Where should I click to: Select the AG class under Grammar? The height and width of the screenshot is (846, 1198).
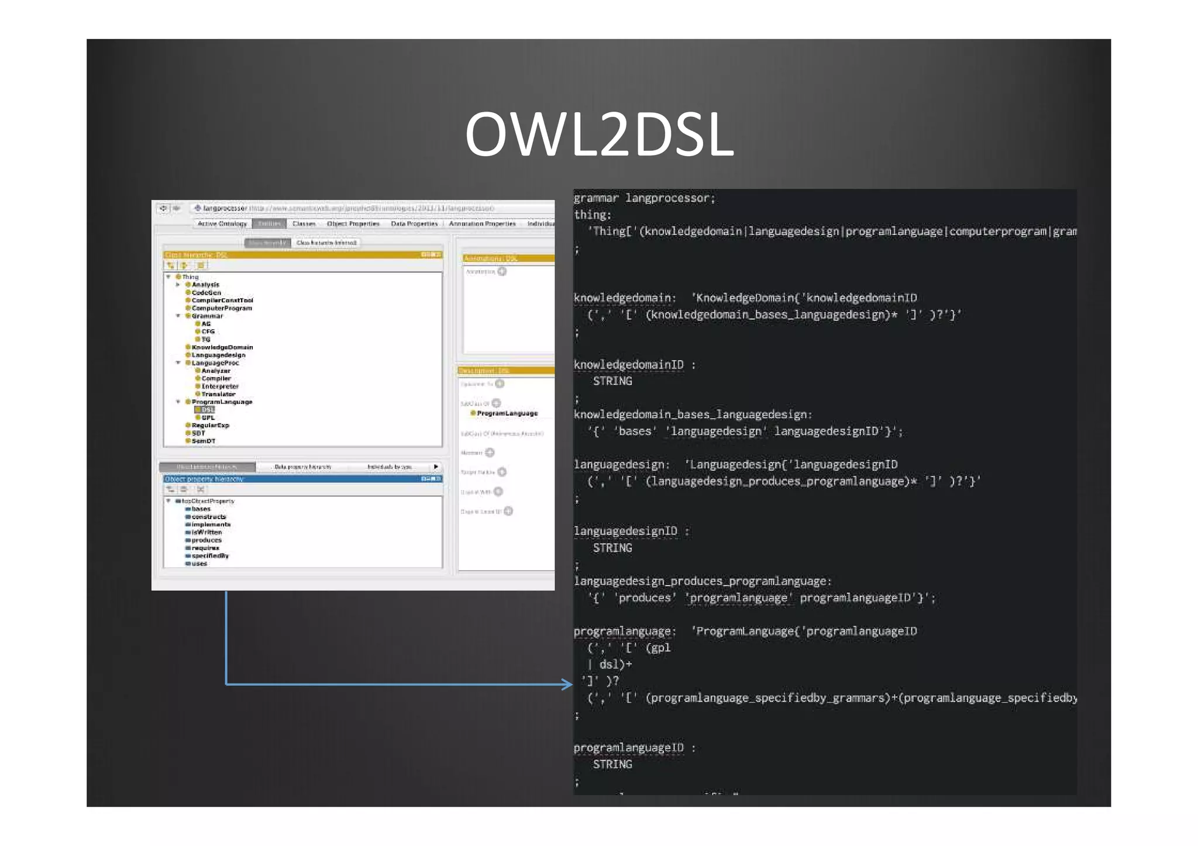202,323
